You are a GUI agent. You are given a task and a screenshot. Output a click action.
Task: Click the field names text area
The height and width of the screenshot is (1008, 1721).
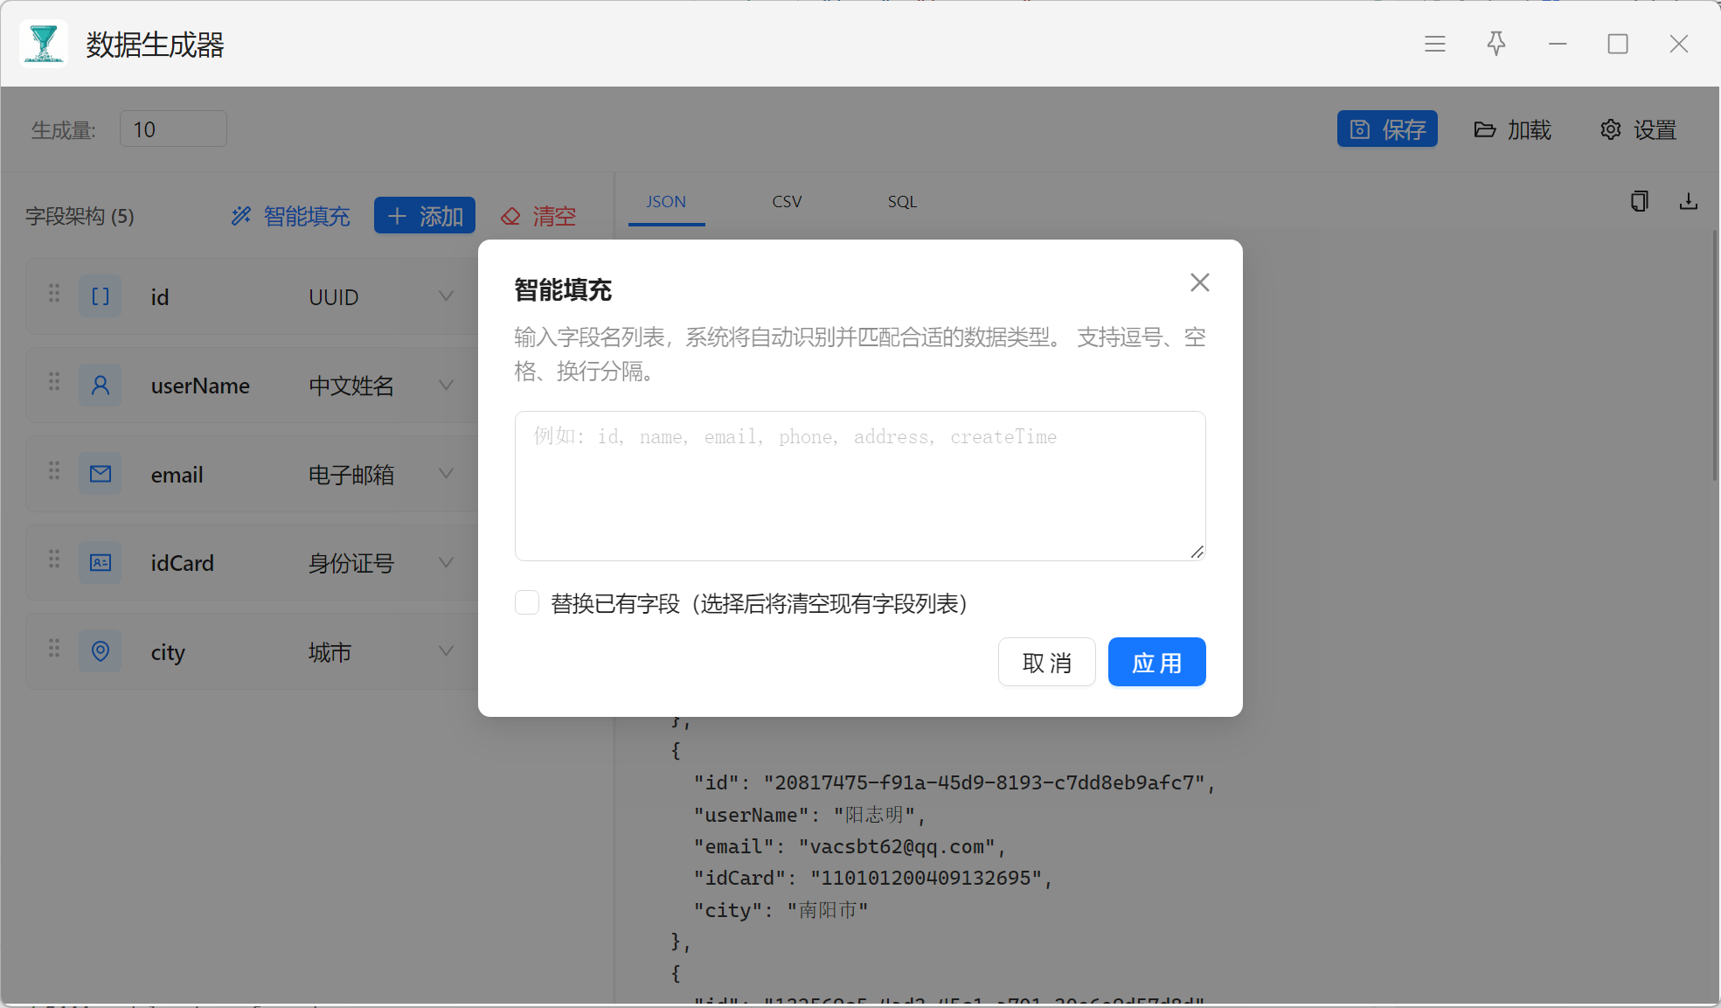tap(859, 486)
